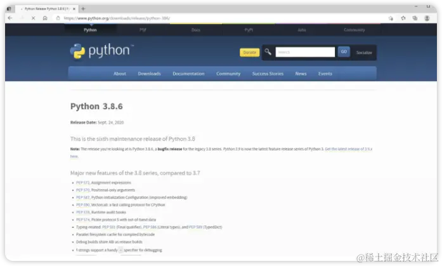Open the Success Stories navigation item
The height and width of the screenshot is (266, 442).
(x=268, y=74)
